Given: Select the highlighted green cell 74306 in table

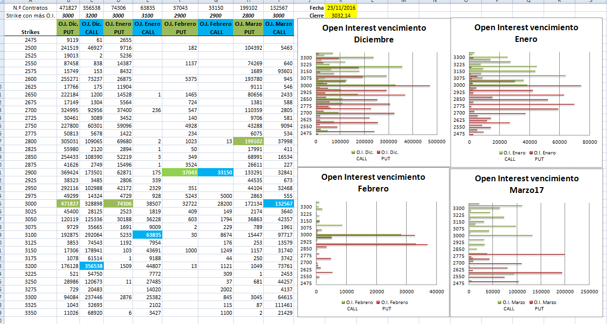Looking at the screenshot, I should [118, 204].
